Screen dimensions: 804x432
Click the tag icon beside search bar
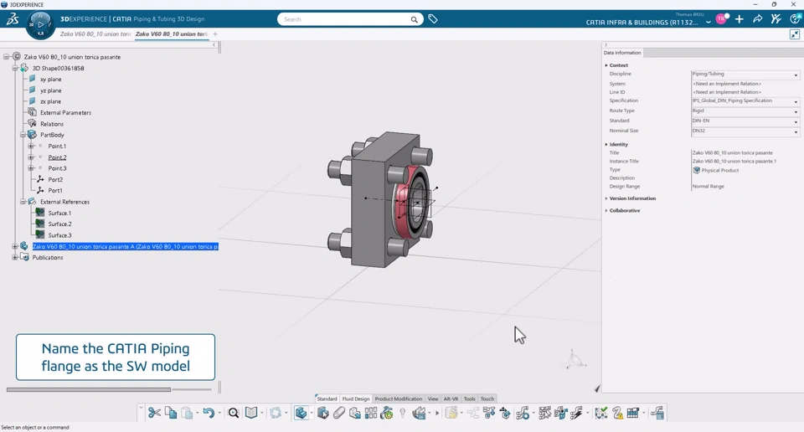[x=433, y=19]
